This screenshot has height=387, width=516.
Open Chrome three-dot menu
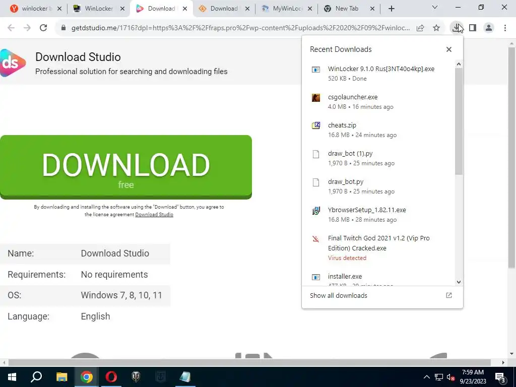(505, 28)
